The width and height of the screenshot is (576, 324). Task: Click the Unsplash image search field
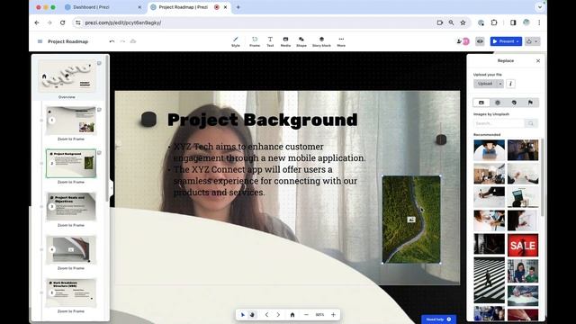[x=499, y=123]
